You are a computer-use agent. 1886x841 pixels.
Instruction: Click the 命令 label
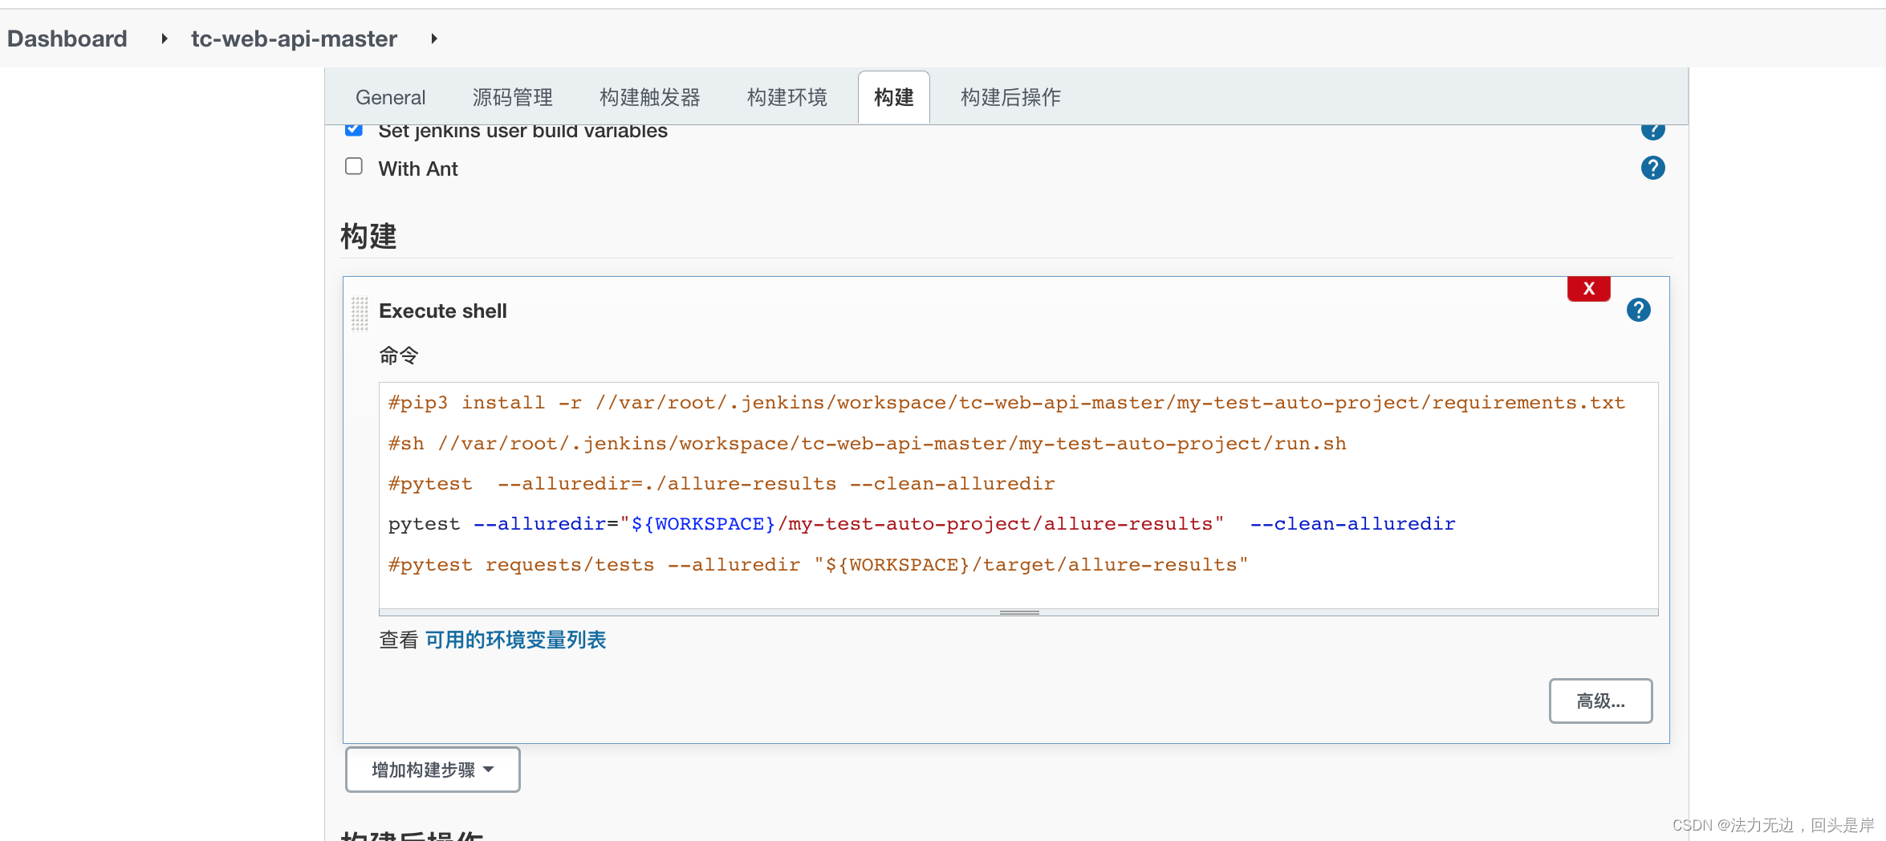click(399, 355)
